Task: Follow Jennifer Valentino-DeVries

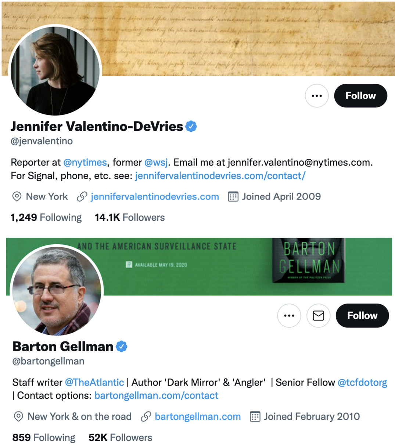Action: click(x=360, y=95)
